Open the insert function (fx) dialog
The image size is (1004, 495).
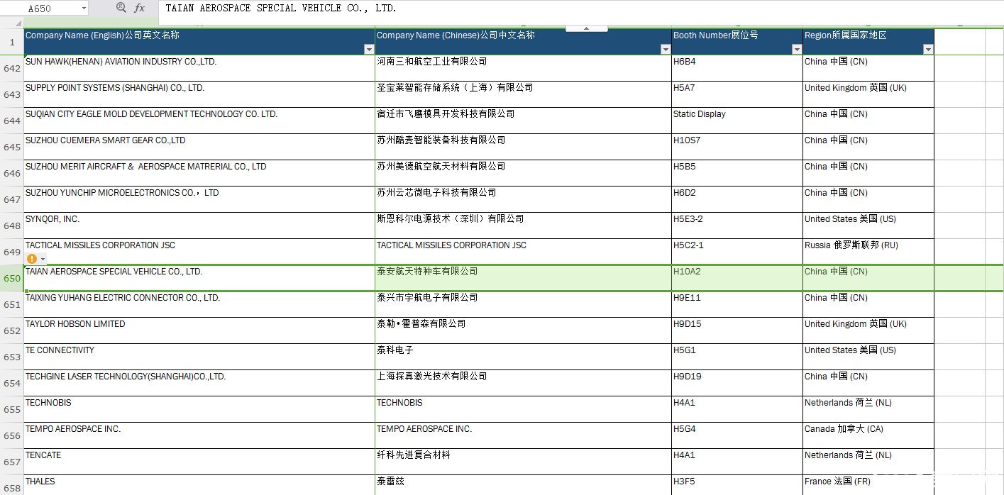(x=140, y=8)
